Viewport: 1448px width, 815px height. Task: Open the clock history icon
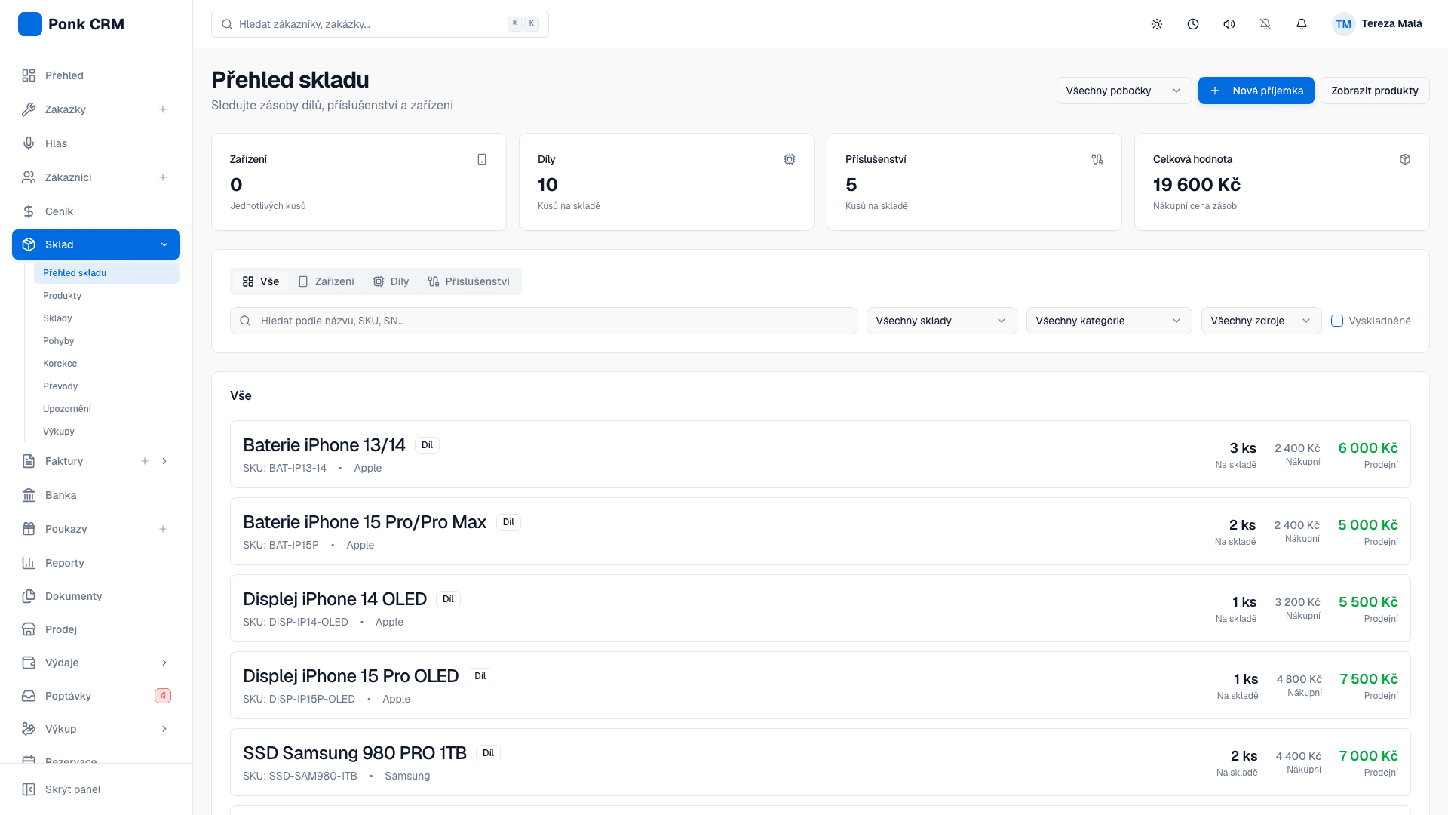(1193, 24)
